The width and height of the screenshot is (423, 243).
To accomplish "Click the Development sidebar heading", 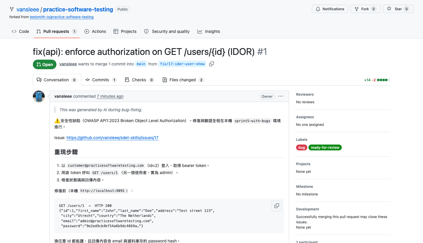I will [x=308, y=209].
